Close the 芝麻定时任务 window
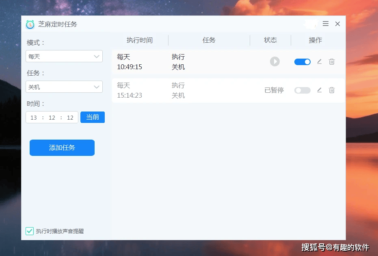Viewport: 378px width, 256px height. point(337,24)
